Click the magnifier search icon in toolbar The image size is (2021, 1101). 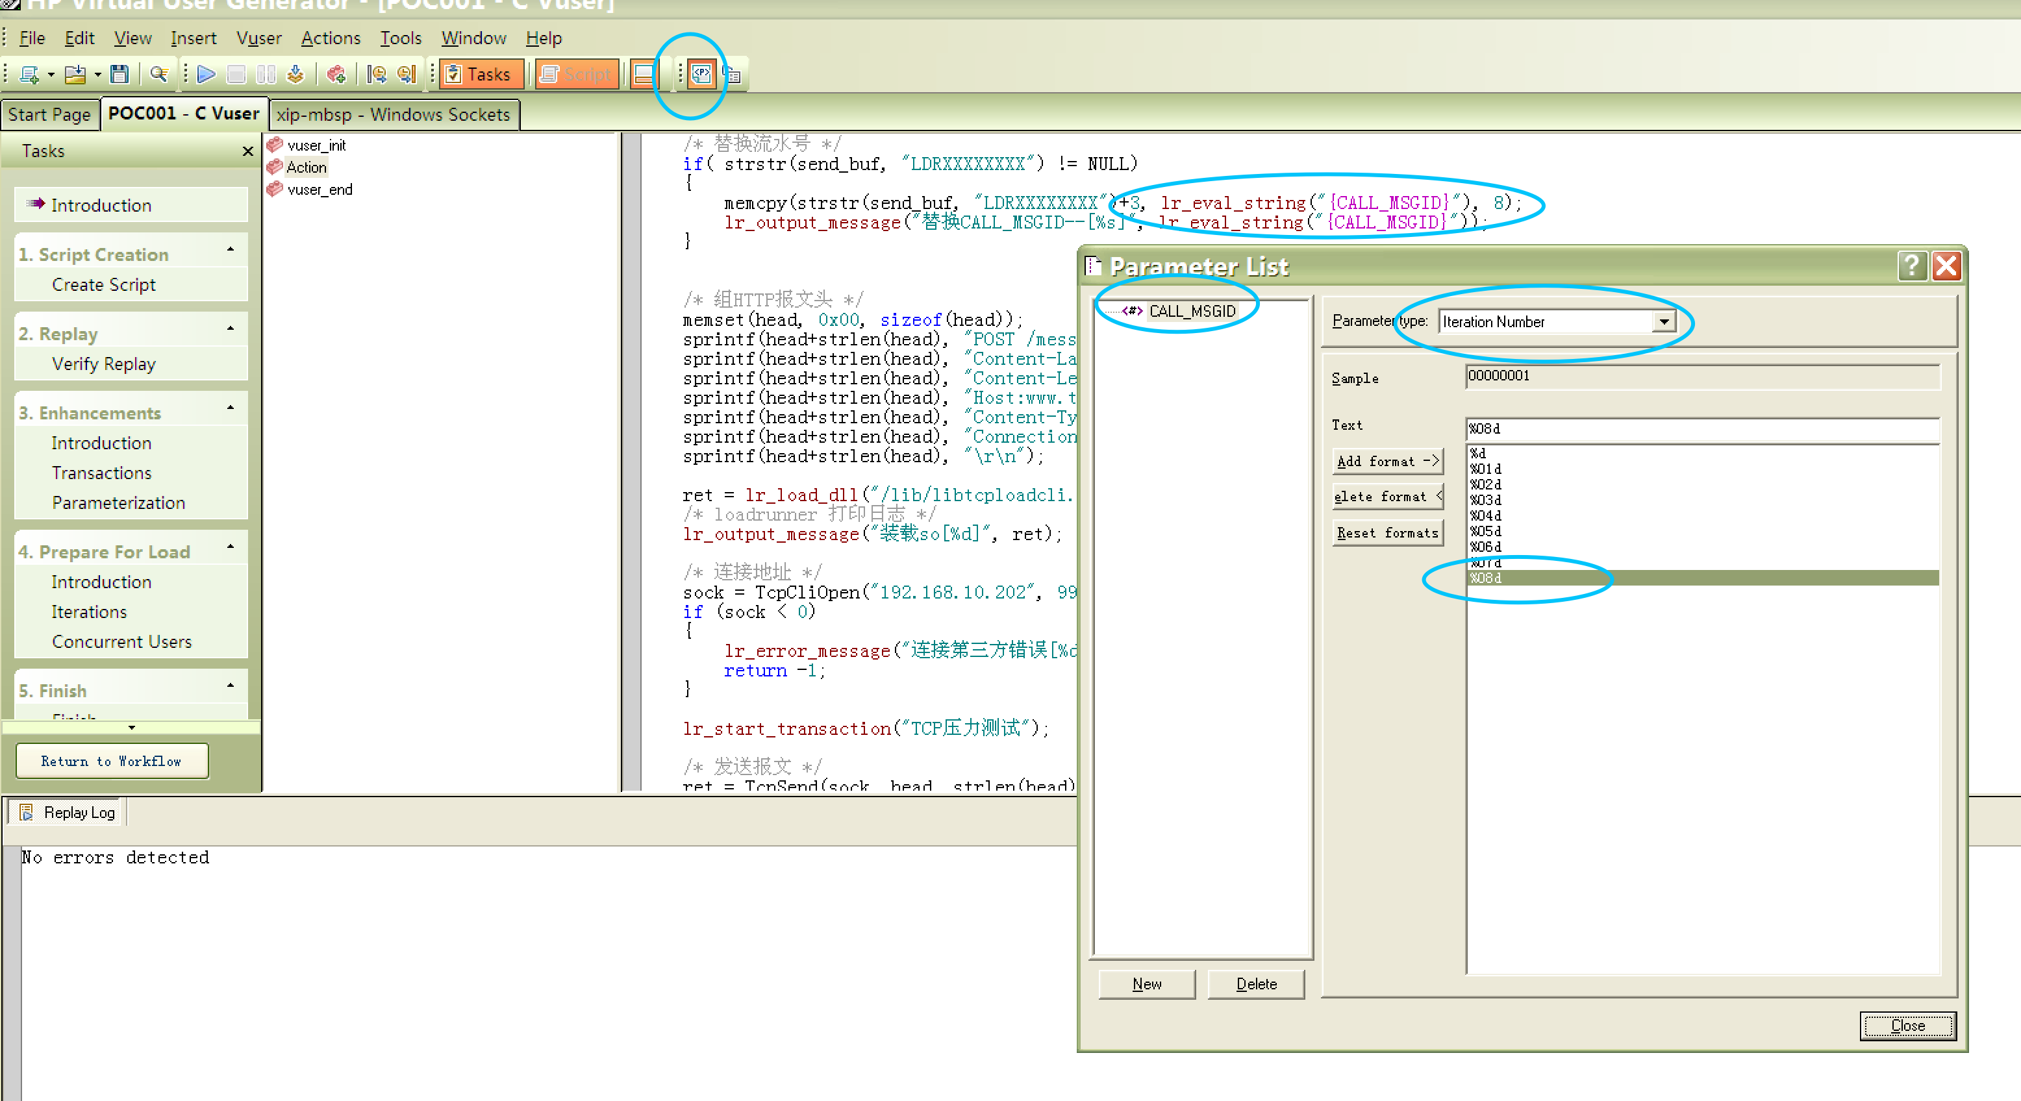(159, 75)
